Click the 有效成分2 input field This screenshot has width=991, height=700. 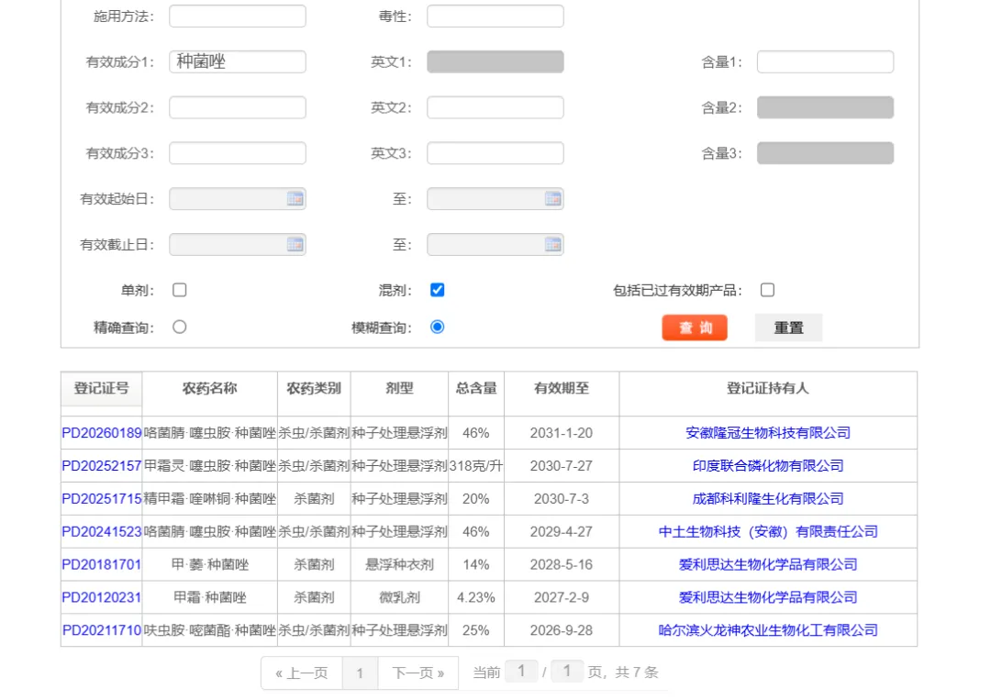(x=237, y=106)
